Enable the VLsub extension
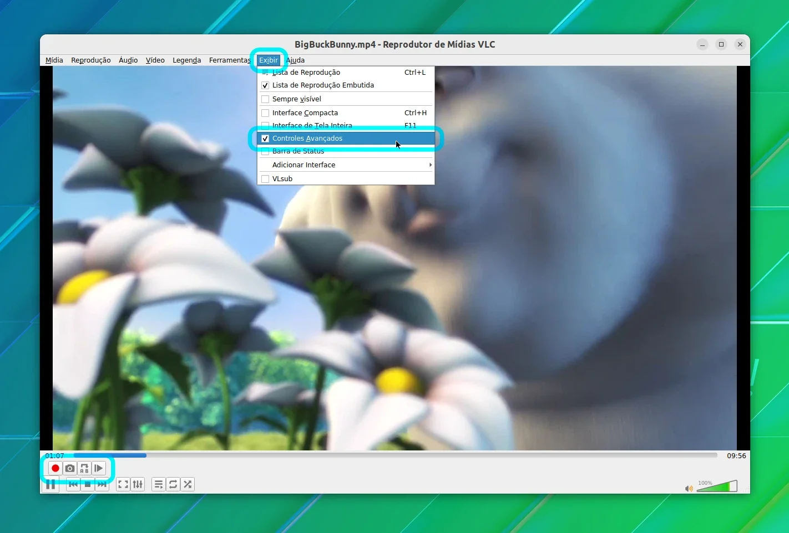Image resolution: width=789 pixels, height=533 pixels. [x=346, y=179]
